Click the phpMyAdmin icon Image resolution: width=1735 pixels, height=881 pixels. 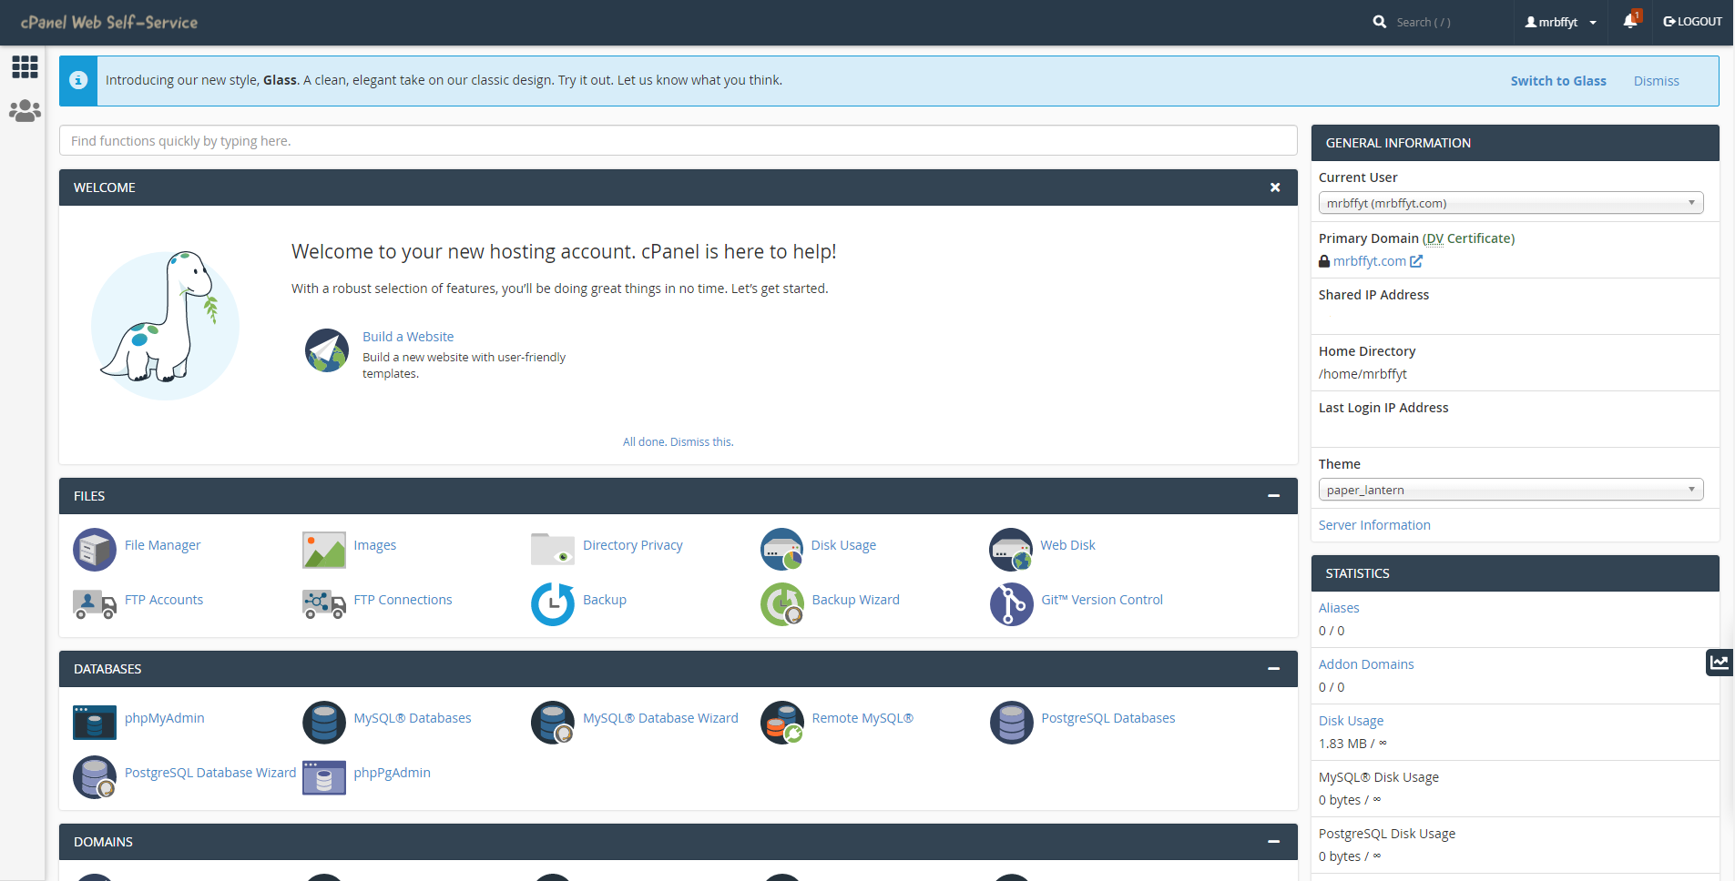(x=95, y=722)
